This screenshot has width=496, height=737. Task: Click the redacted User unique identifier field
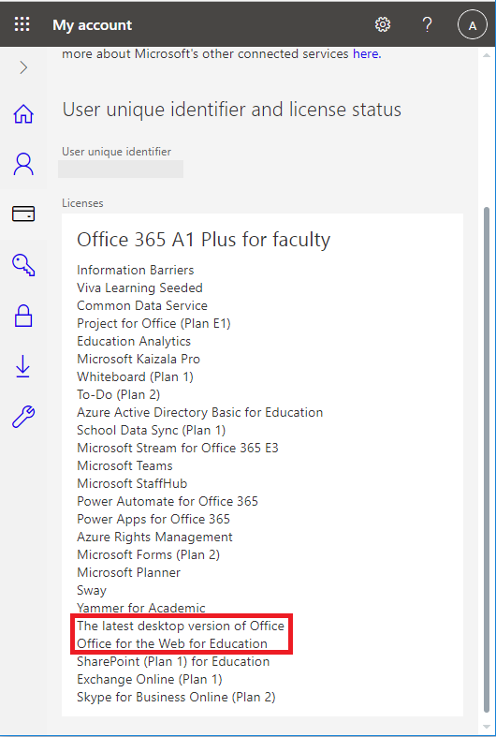(x=121, y=170)
